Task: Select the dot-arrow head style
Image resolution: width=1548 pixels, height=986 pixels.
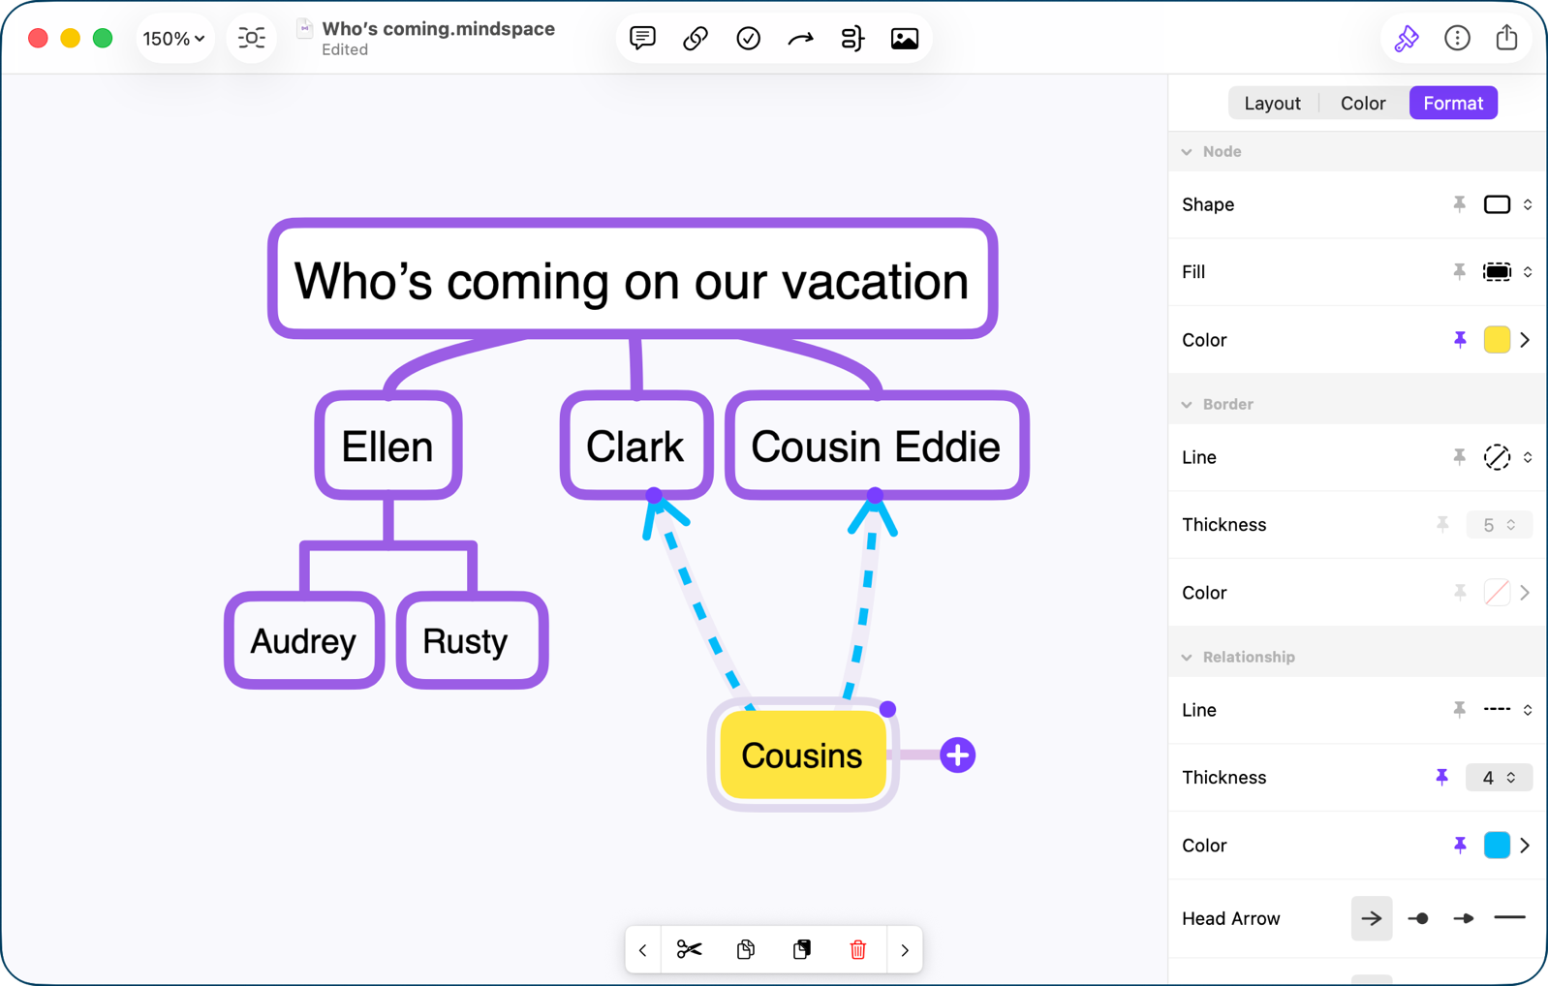Action: click(1464, 918)
